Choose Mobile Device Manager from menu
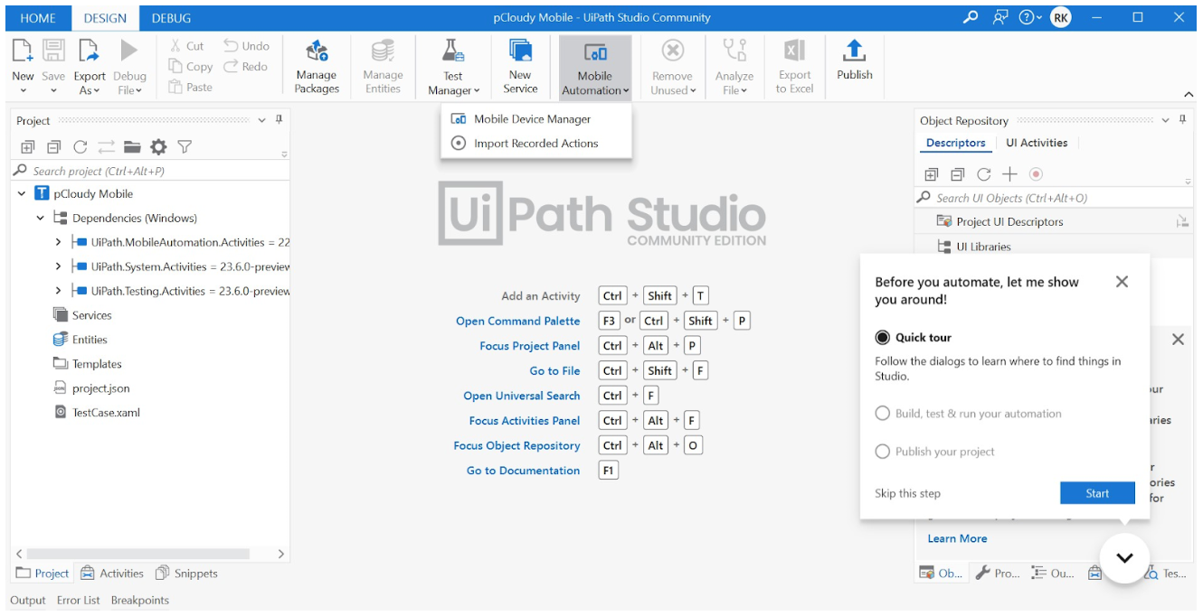 [x=532, y=119]
